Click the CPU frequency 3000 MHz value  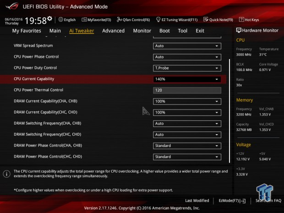coord(244,55)
